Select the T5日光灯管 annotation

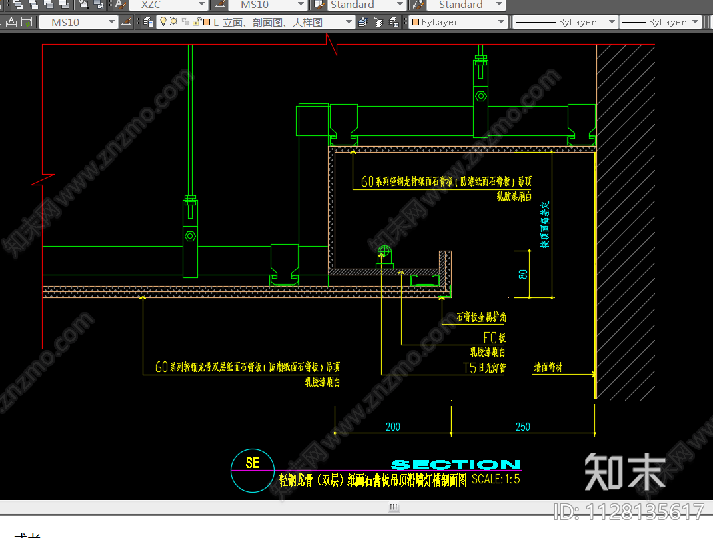(484, 367)
